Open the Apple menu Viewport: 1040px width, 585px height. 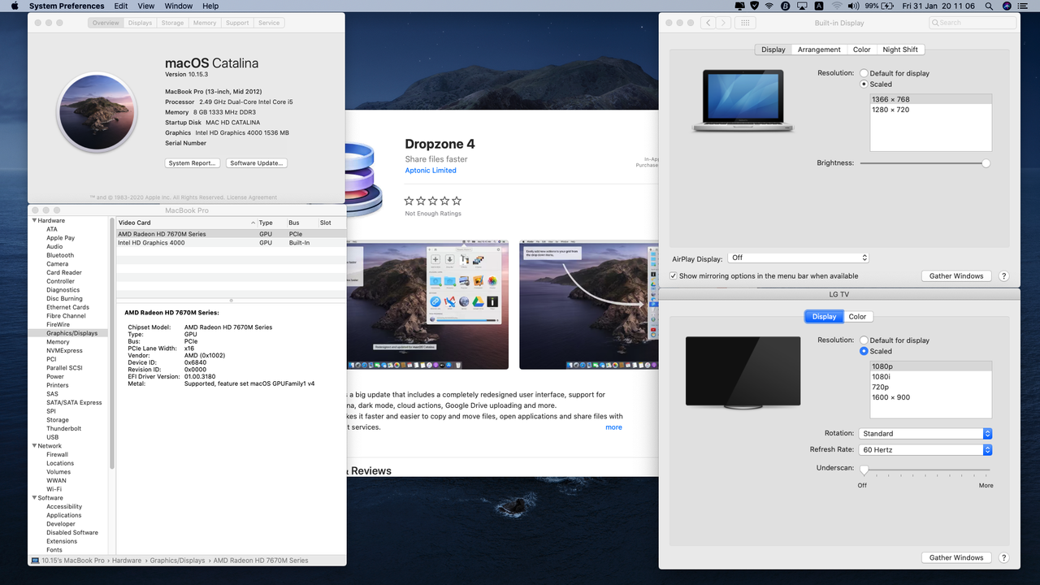tap(14, 6)
